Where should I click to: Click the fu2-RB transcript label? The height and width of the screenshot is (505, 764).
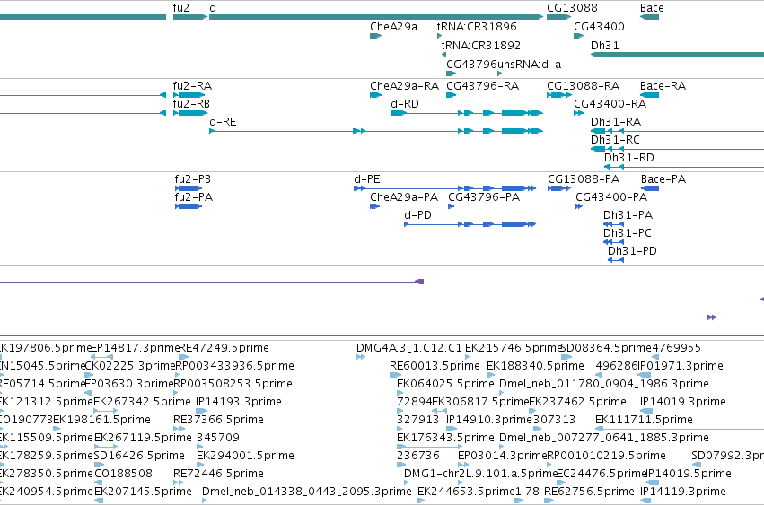pos(191,104)
